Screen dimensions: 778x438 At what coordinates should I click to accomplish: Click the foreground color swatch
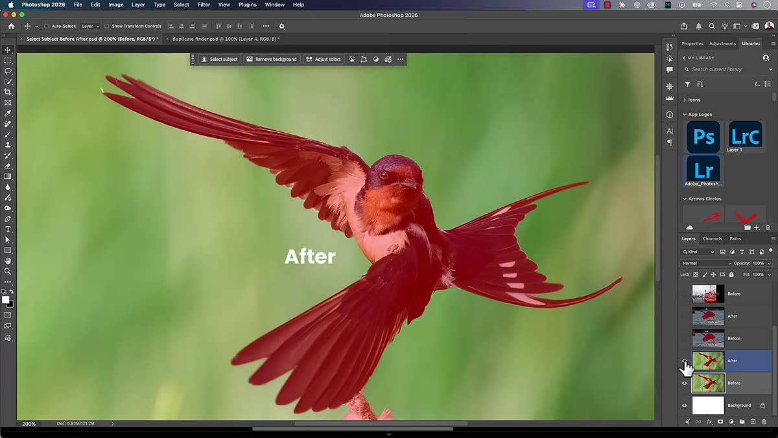tap(6, 300)
